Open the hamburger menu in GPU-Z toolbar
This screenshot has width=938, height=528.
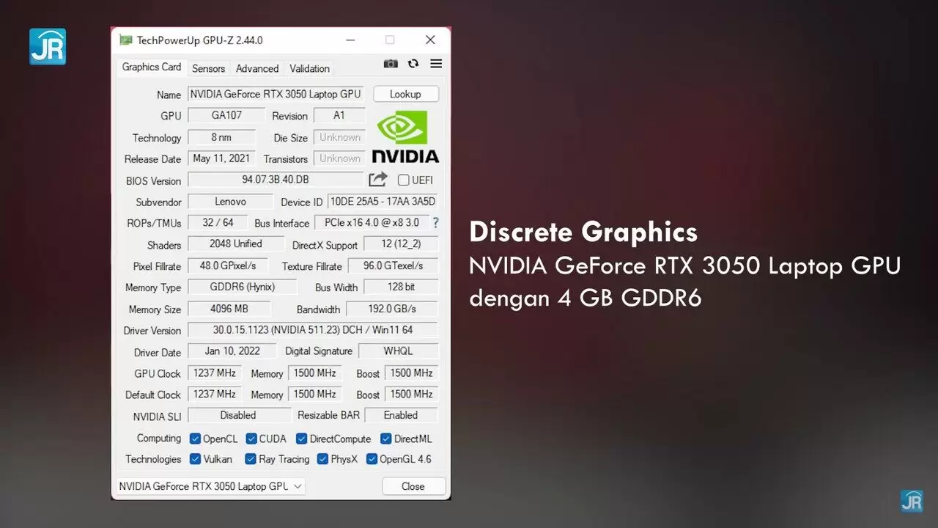pos(436,64)
